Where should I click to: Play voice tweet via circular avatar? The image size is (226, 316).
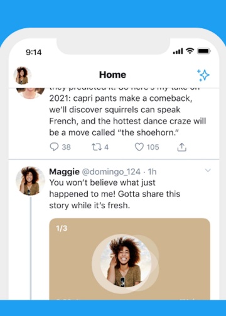tap(125, 263)
